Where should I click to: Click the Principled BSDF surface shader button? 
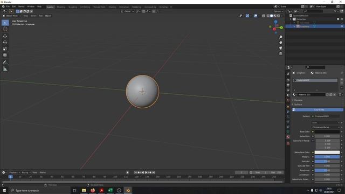326,116
